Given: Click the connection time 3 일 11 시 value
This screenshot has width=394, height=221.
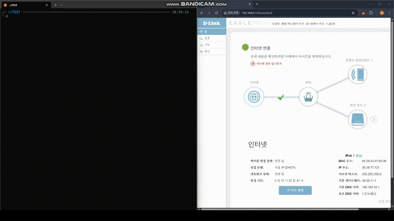Looking at the screenshot, I should point(289,180).
